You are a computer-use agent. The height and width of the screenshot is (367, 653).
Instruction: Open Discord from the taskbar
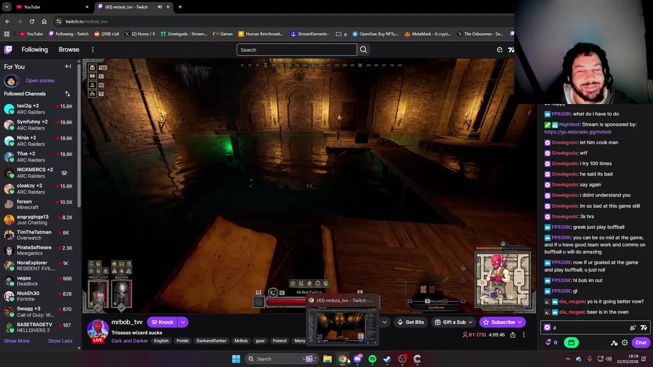tap(357, 359)
